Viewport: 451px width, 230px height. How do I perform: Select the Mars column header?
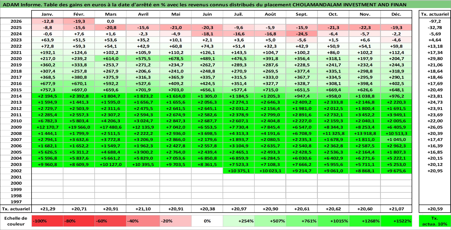tap(111, 14)
